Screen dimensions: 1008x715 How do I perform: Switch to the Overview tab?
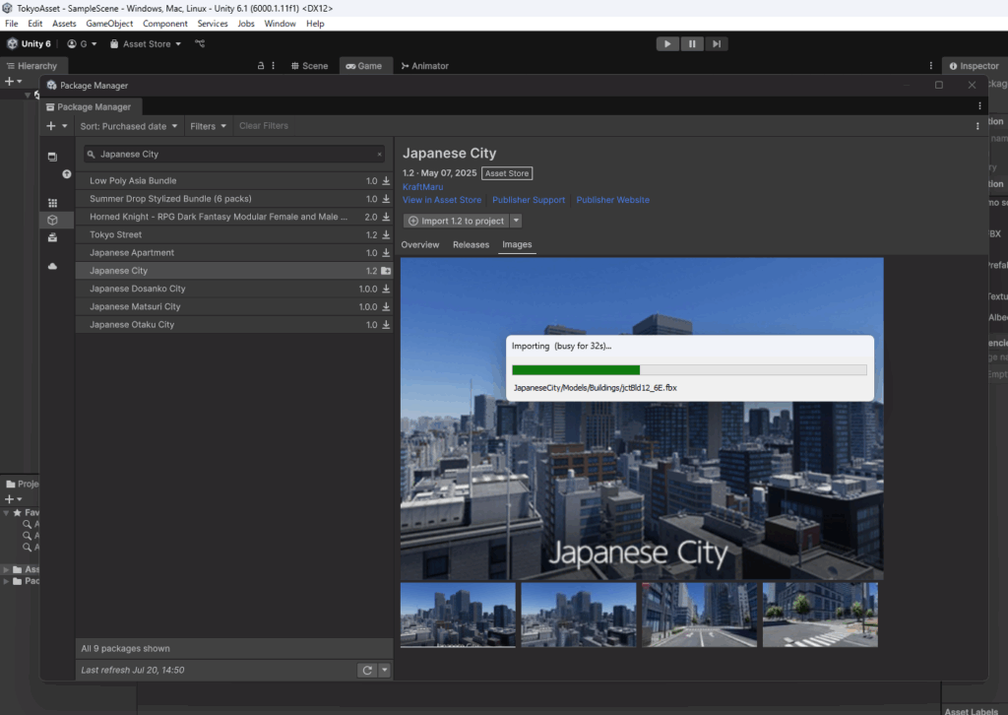click(420, 245)
